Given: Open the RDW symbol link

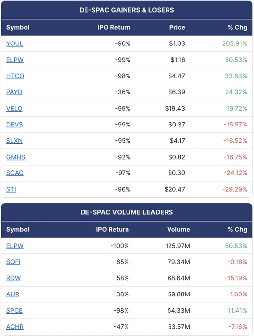Looking at the screenshot, I should click(x=13, y=278).
